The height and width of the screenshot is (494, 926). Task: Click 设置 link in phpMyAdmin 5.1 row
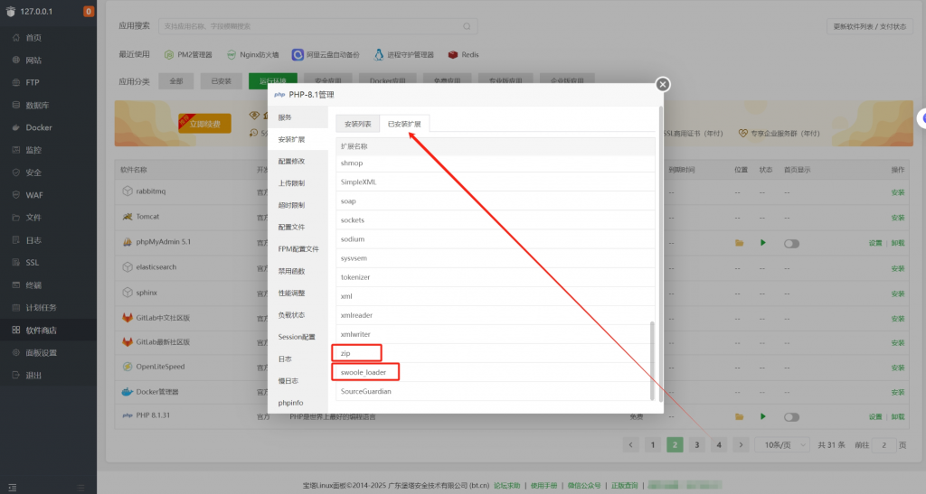coord(875,243)
